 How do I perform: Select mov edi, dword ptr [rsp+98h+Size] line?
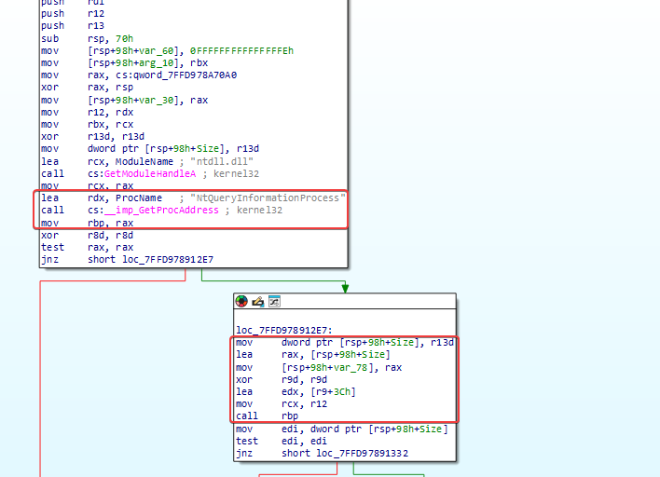tap(342, 429)
